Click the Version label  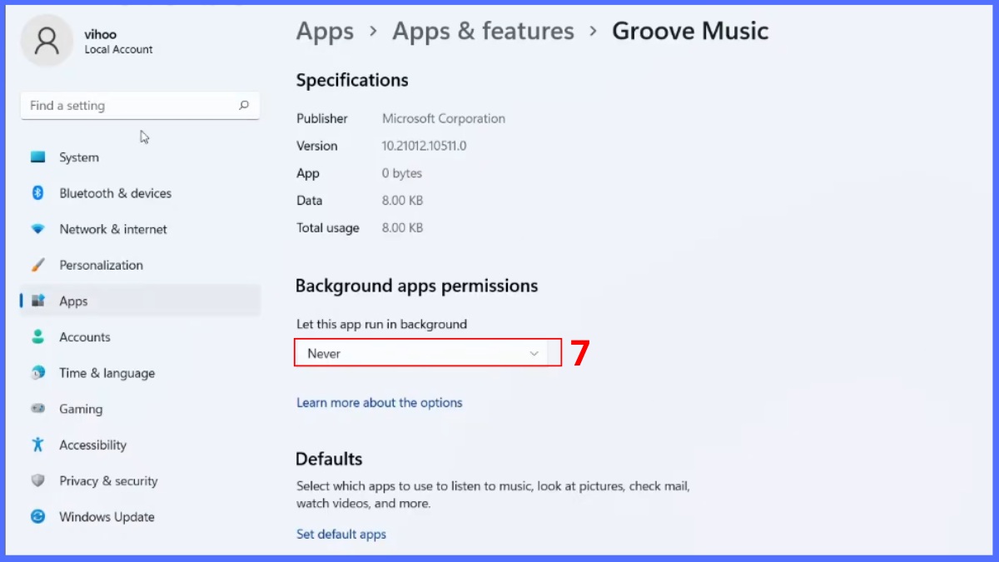[317, 146]
